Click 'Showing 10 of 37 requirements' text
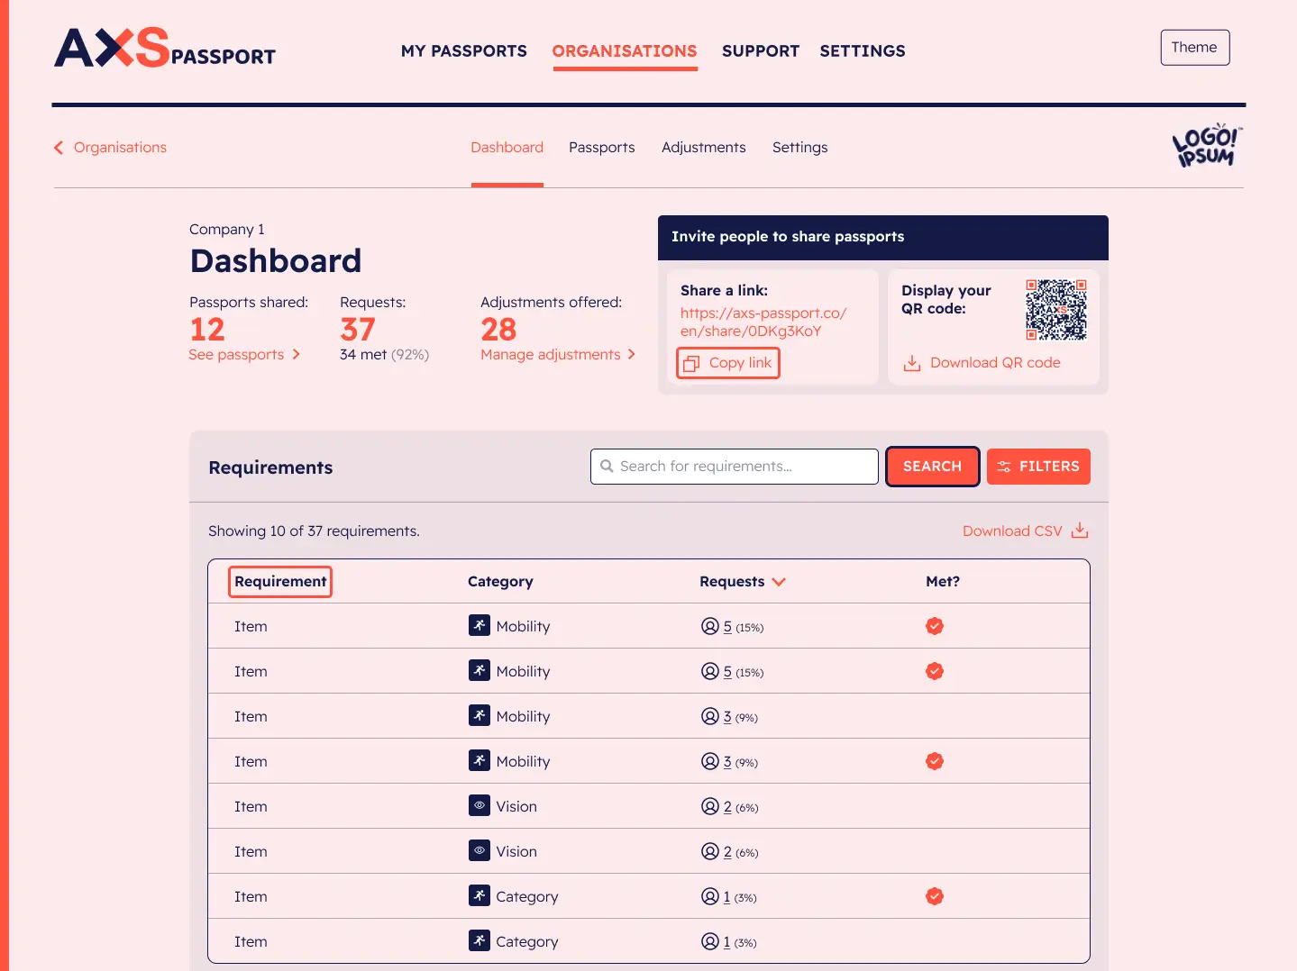1297x971 pixels. tap(314, 531)
